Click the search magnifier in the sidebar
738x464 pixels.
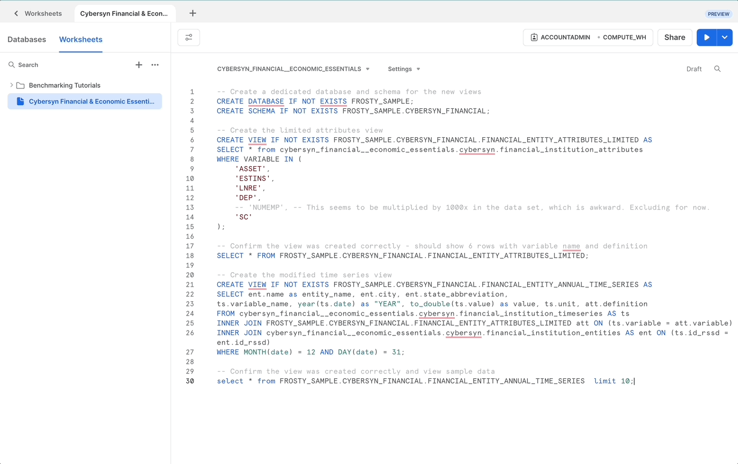11,64
